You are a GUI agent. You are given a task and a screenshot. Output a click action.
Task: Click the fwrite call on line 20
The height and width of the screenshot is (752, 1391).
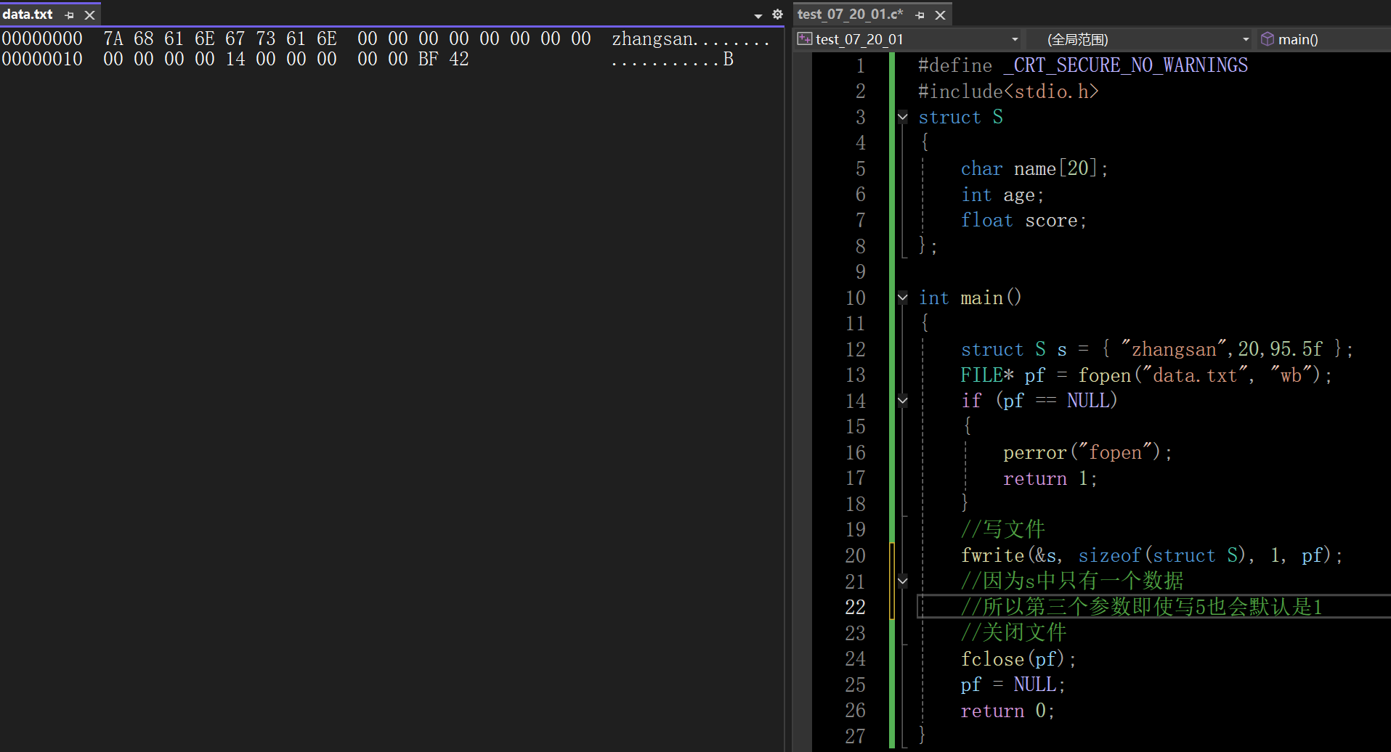pos(1151,556)
